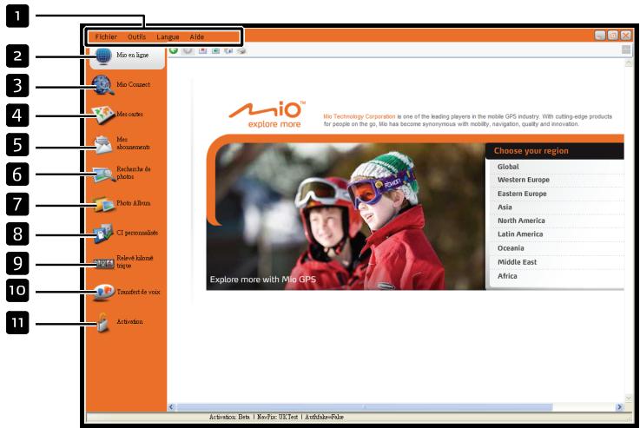Select the Western Europe region
This screenshot has height=428, width=640.
(524, 180)
